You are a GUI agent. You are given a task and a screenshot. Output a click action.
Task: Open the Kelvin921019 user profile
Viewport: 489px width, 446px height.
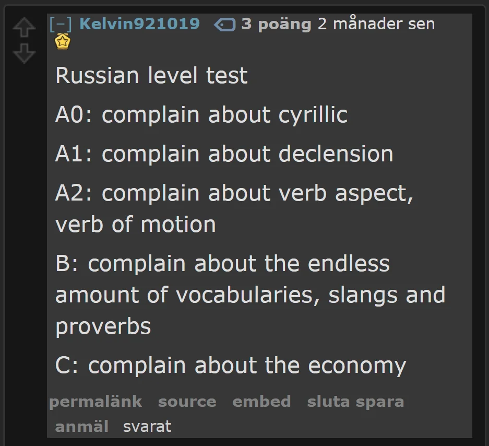click(139, 24)
